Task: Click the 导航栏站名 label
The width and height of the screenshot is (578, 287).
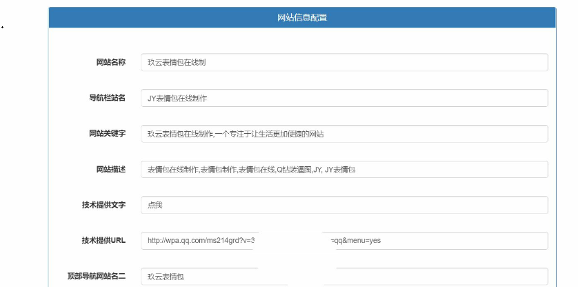Action: click(x=108, y=98)
